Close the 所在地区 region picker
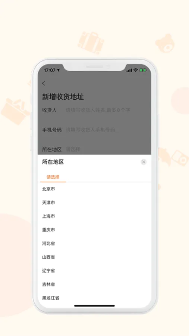Screen dimensions: 189x336 (144, 162)
